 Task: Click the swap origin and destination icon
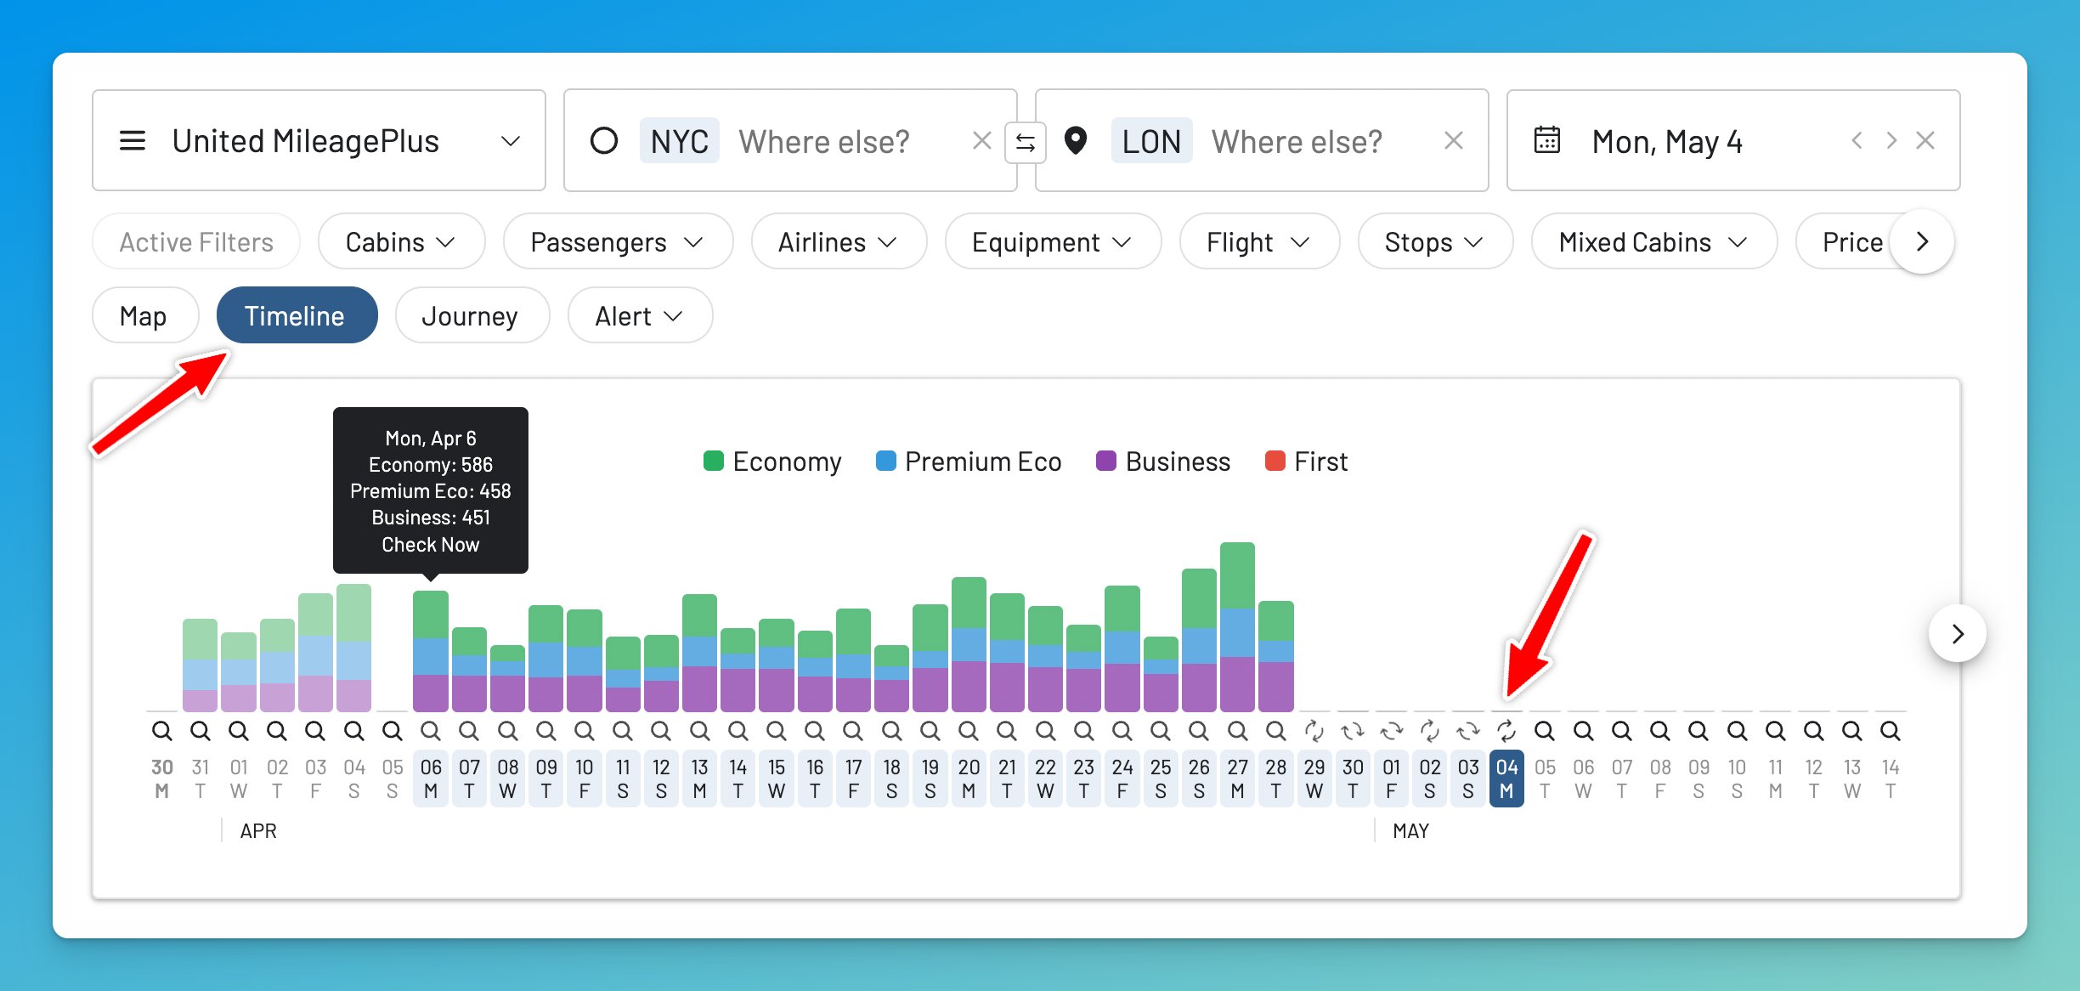(1026, 141)
